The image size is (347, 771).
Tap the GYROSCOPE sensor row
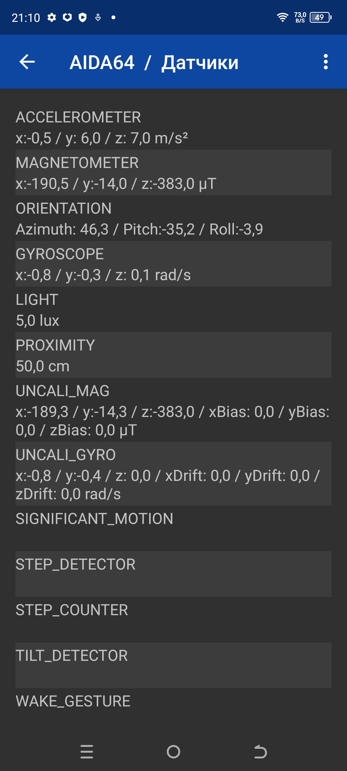click(x=173, y=264)
